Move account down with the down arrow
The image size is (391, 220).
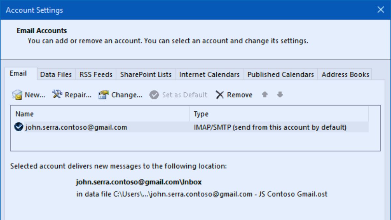click(x=280, y=95)
